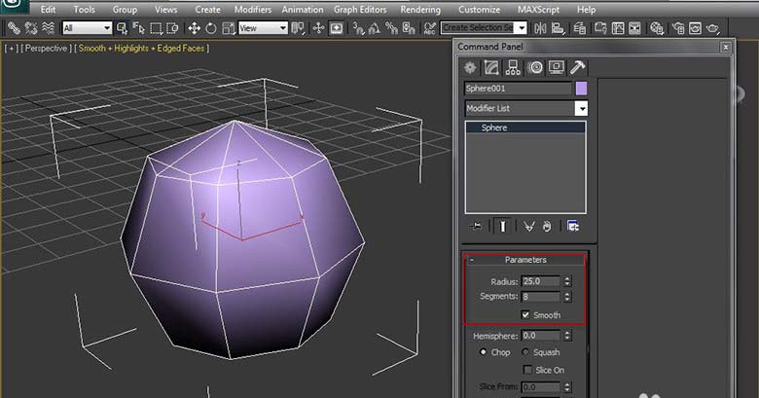This screenshot has height=398, width=759.
Task: Activate the Select and Move tool
Action: [195, 28]
